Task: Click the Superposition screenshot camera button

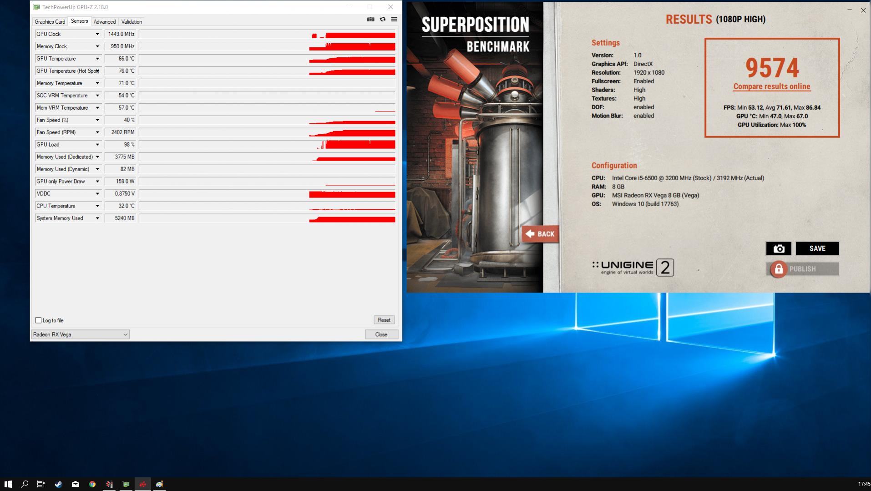Action: pyautogui.click(x=779, y=248)
